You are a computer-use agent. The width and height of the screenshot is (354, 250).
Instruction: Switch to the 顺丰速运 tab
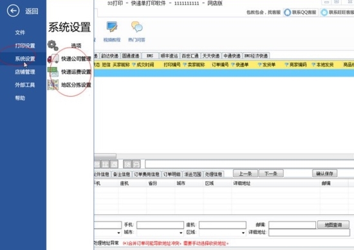(x=169, y=55)
